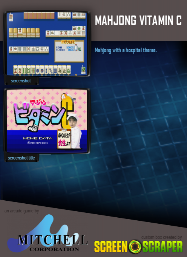This screenshot has width=187, height=257.
Task: Open the gameplay screenshot thumbnail
Action: (x=47, y=44)
